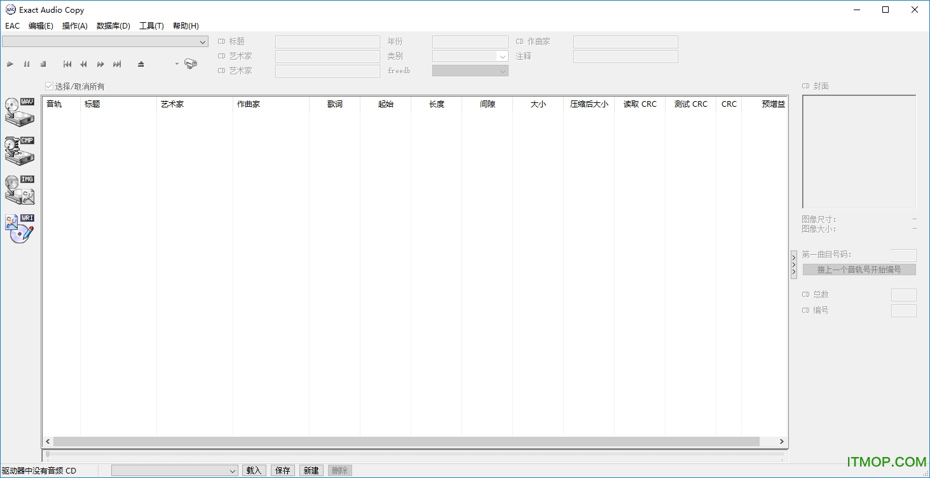930x478 pixels.
Task: Click the 载入 button
Action: click(x=254, y=470)
